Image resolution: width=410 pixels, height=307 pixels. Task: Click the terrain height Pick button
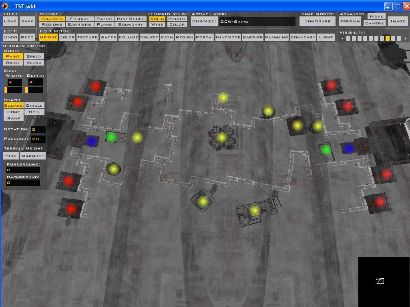coord(11,156)
